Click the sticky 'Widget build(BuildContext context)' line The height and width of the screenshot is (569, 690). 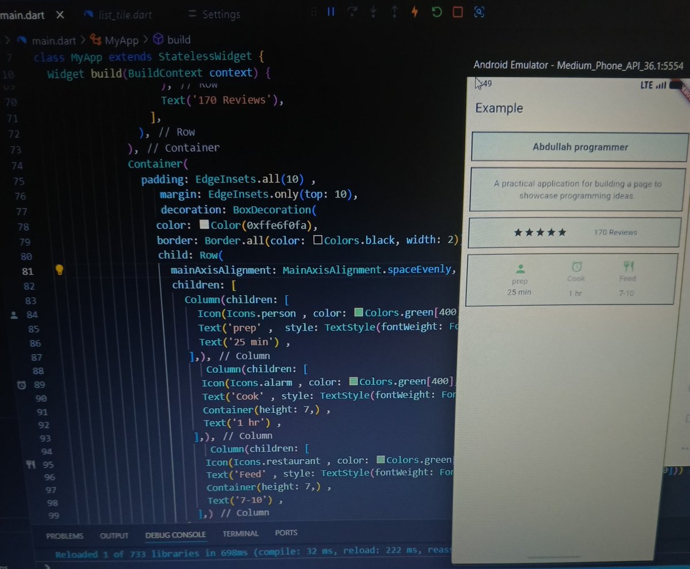(x=159, y=73)
